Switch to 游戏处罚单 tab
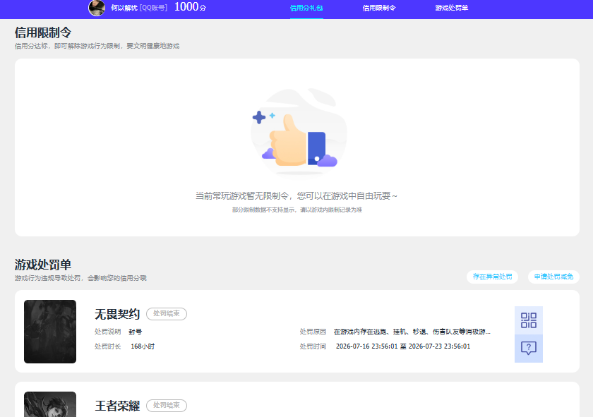 [x=452, y=8]
